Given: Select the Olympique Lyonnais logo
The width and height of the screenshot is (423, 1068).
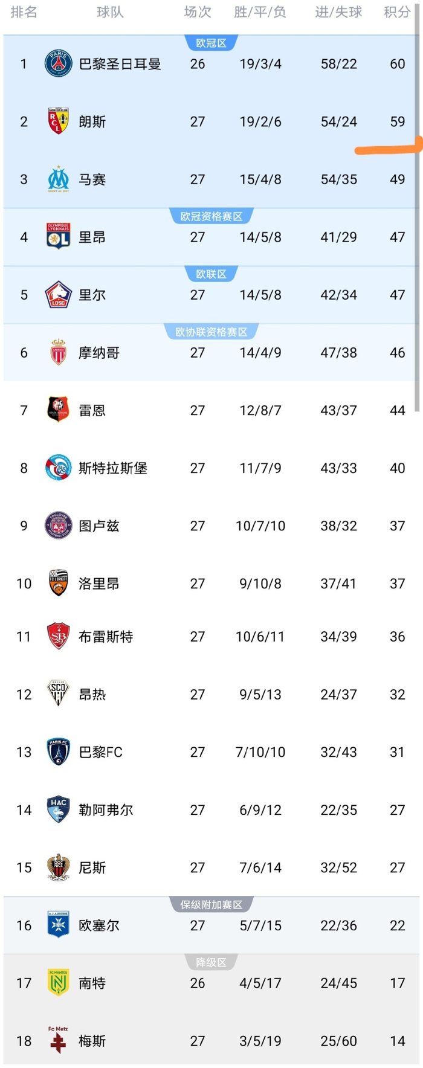Looking at the screenshot, I should [x=58, y=237].
